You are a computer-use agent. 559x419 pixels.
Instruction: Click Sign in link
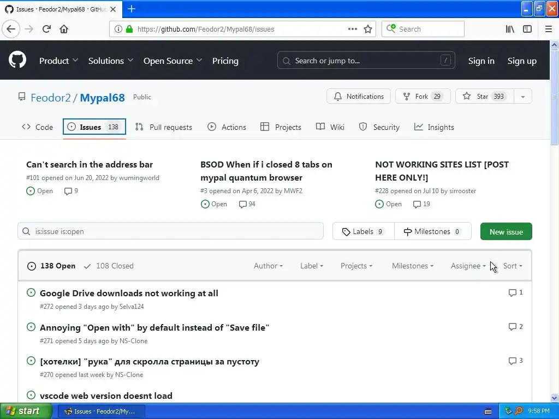point(481,61)
